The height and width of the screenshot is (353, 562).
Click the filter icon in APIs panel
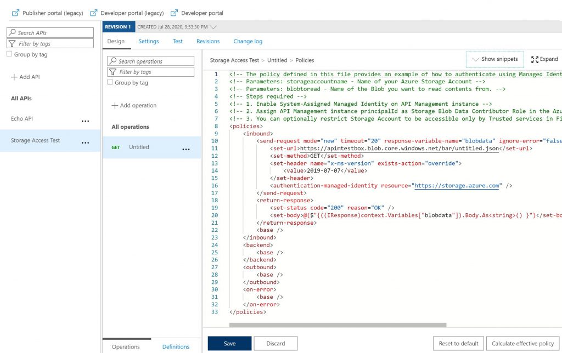tap(12, 43)
